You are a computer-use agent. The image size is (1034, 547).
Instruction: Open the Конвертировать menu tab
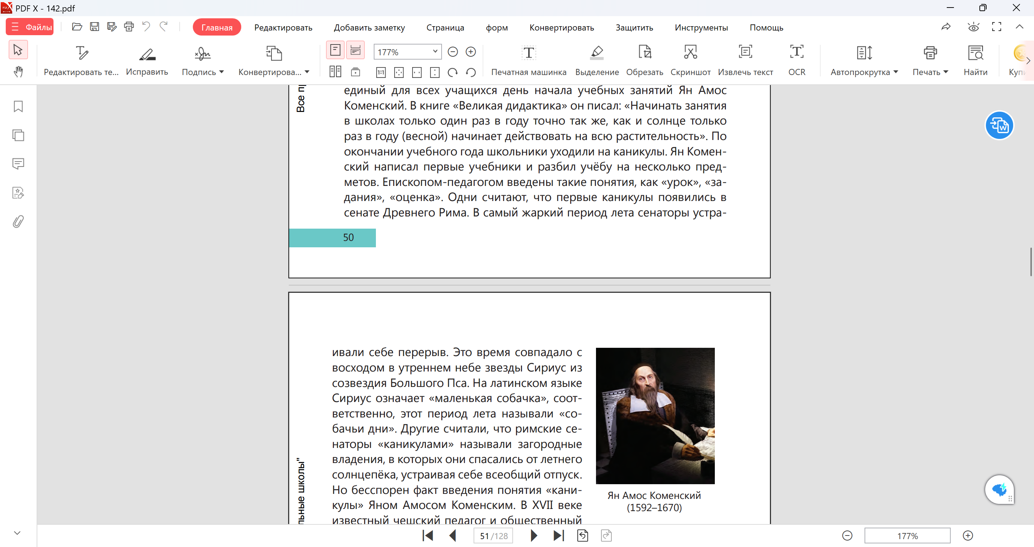561,27
